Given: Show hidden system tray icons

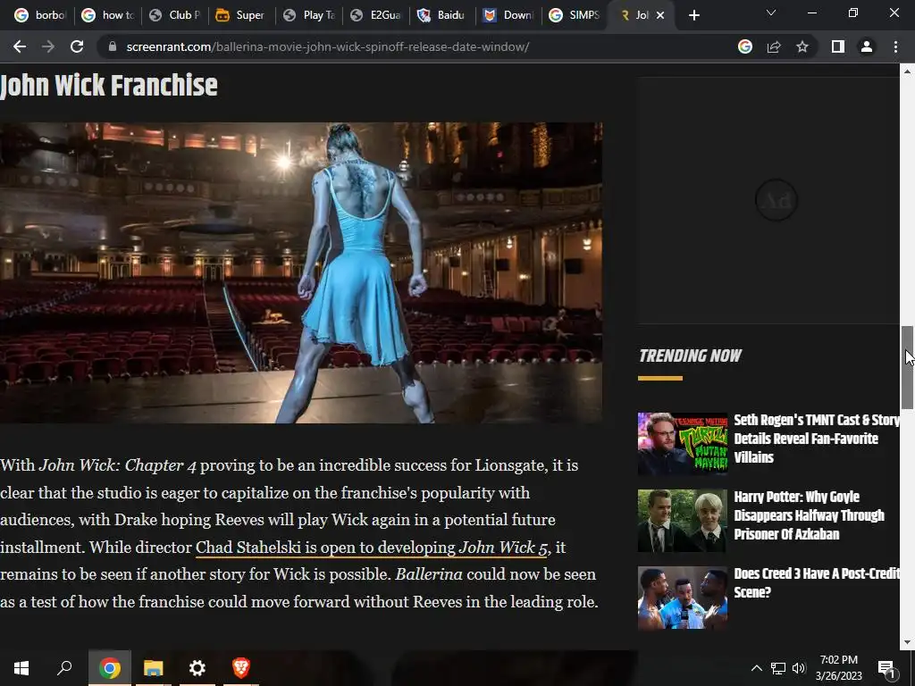Looking at the screenshot, I should click(756, 668).
